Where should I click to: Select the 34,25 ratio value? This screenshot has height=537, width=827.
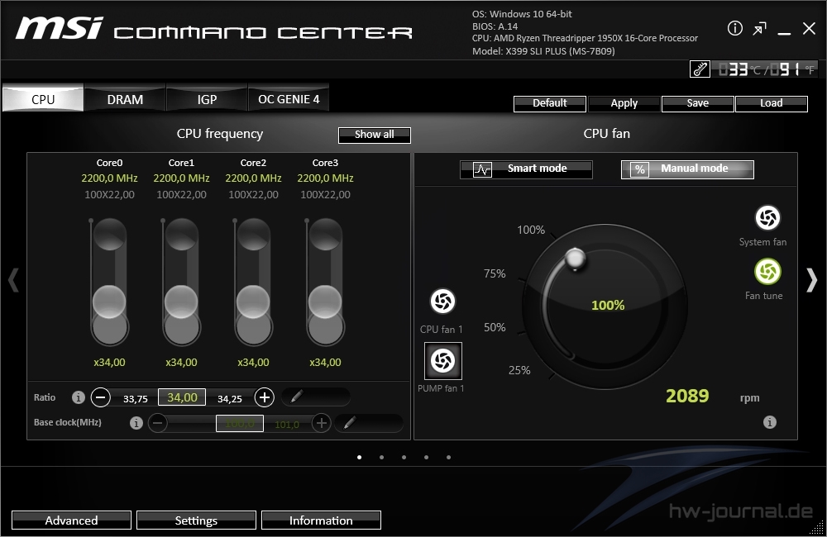230,399
